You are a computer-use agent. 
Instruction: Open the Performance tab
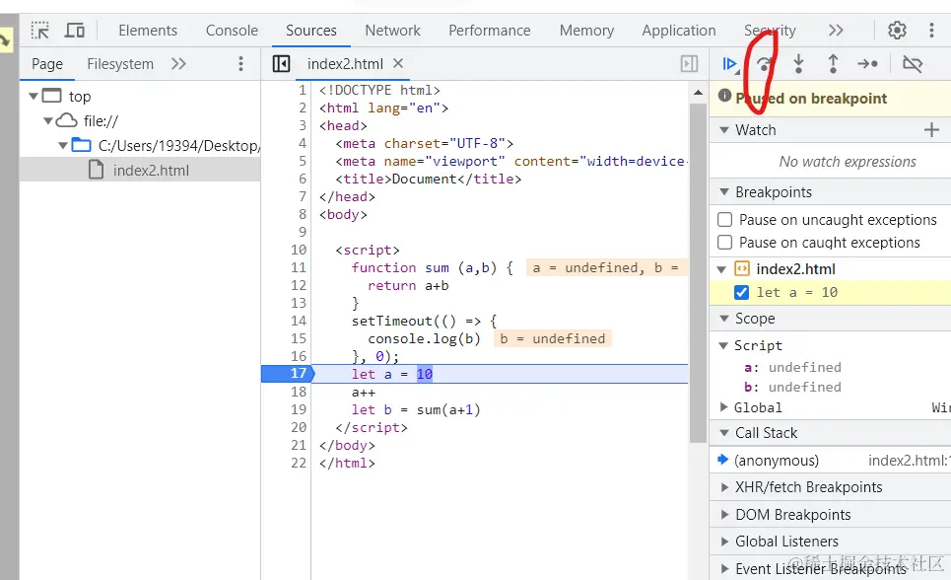(x=490, y=31)
